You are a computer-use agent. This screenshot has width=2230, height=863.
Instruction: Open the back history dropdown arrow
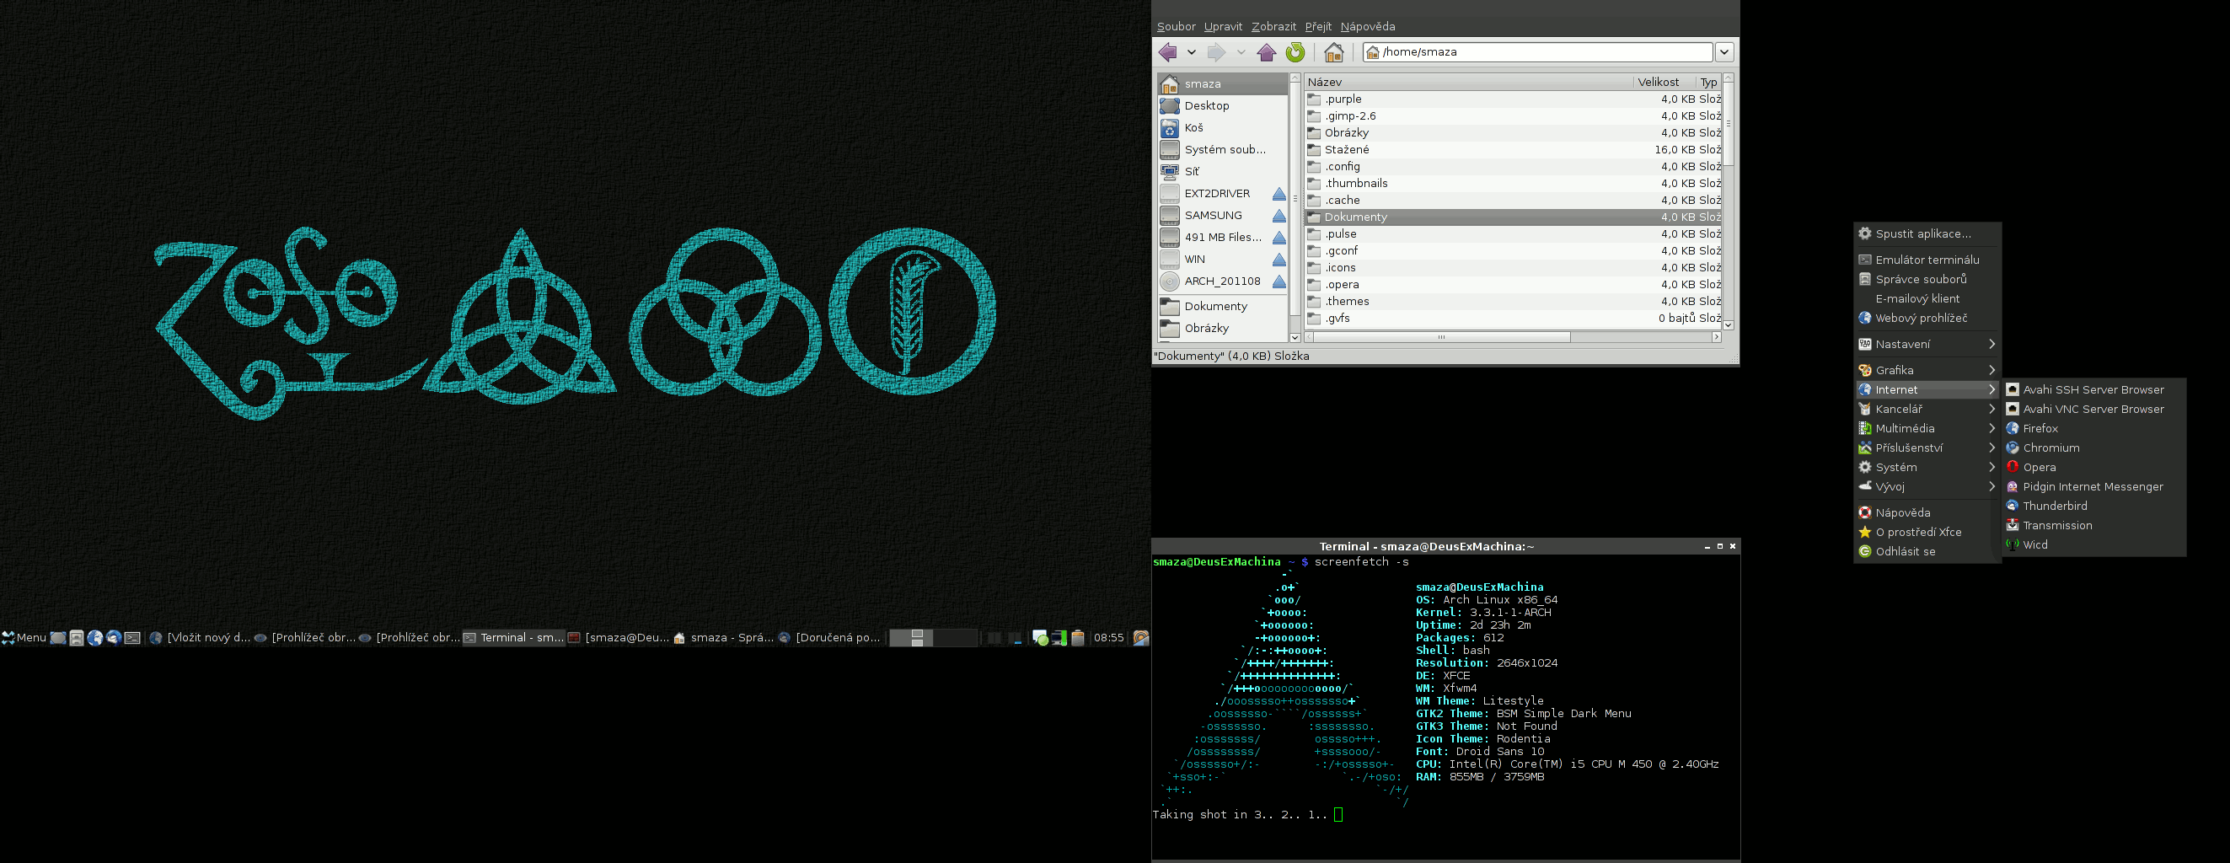(1191, 52)
